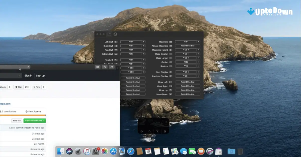The image size is (301, 157).
Task: Clear the Left Half keyboard shortcut
Action: coord(143,41)
